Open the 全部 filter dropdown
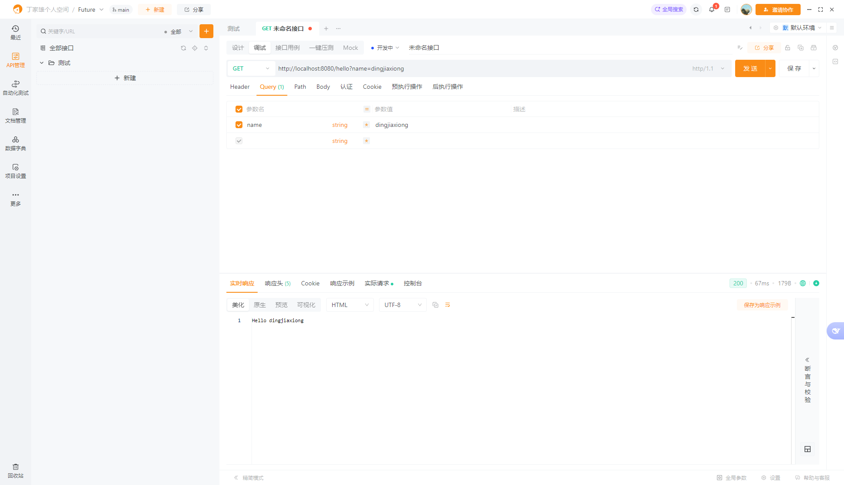This screenshot has height=485, width=844. coord(179,32)
